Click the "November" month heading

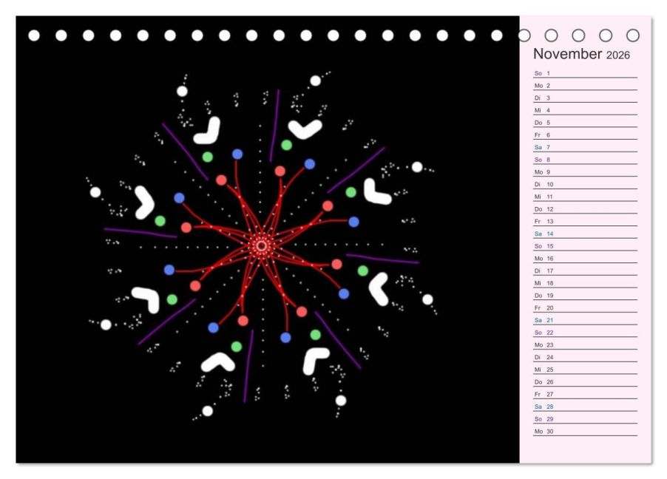click(x=567, y=54)
